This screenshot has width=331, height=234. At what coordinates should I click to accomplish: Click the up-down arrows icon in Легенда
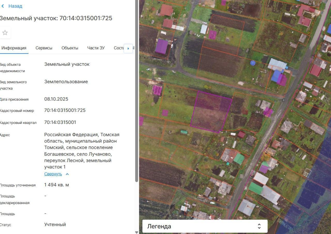point(259,226)
